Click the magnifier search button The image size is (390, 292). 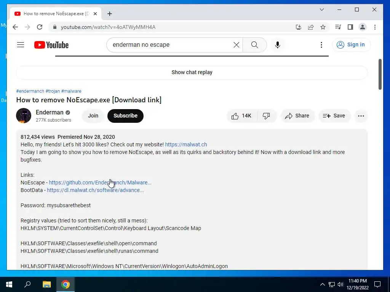tap(254, 45)
